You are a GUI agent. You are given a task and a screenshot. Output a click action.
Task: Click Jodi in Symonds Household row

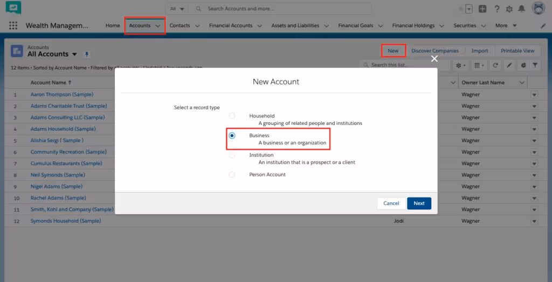399,221
